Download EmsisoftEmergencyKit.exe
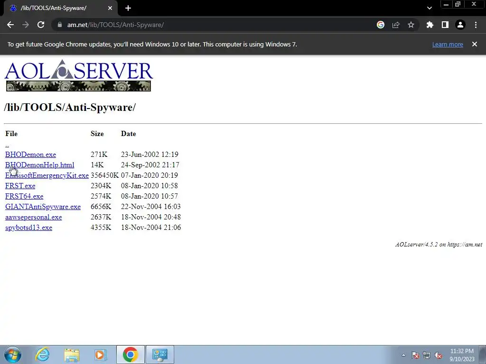This screenshot has height=364, width=486. (x=47, y=175)
